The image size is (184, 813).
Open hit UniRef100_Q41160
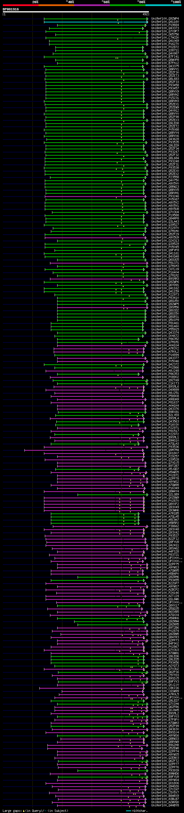165,22
